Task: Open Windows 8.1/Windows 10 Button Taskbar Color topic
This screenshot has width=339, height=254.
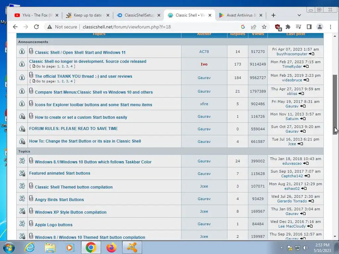Action: pyautogui.click(x=93, y=162)
